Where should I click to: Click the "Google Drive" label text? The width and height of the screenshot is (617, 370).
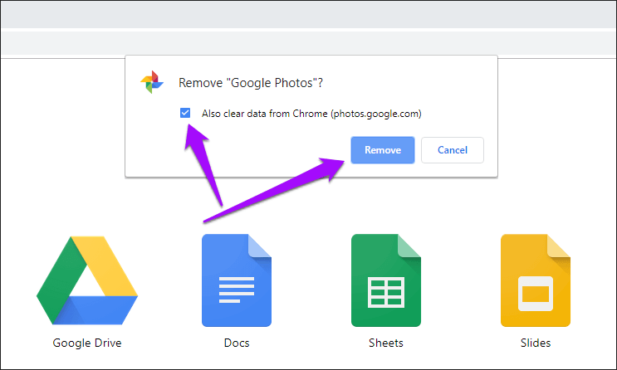[87, 343]
